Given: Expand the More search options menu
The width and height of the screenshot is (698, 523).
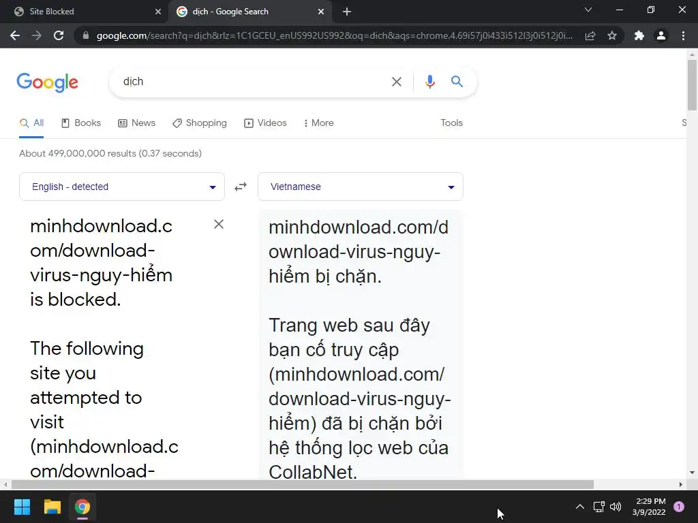Looking at the screenshot, I should 318,123.
